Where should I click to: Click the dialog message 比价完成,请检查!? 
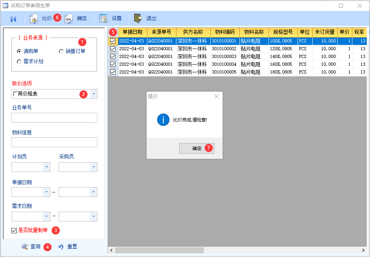(x=190, y=120)
